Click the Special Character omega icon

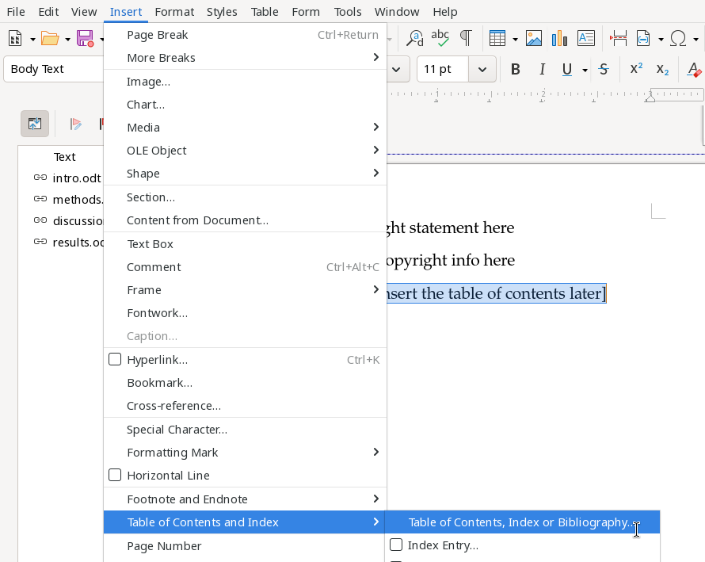point(678,39)
